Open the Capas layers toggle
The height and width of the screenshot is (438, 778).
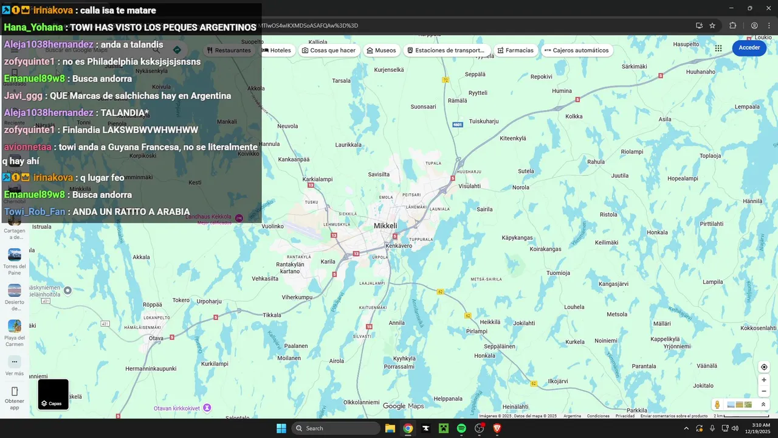53,394
